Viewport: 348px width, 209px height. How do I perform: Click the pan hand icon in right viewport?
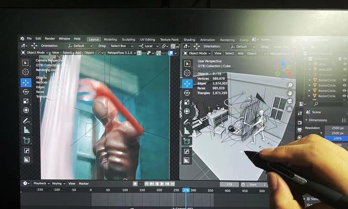click(290, 93)
